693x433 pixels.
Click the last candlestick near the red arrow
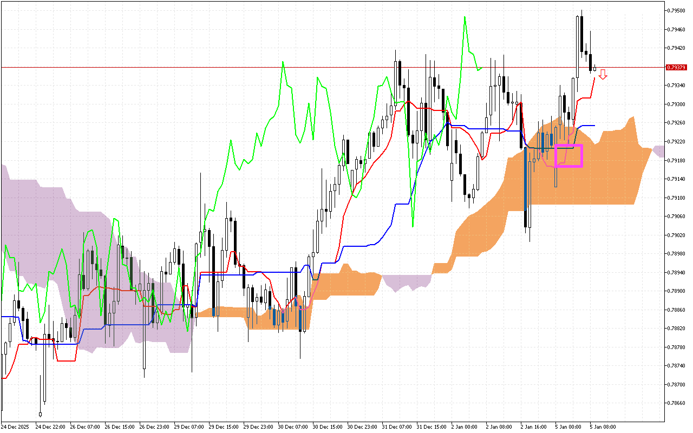(x=594, y=68)
